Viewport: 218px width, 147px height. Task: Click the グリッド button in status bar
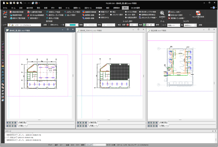click(50, 145)
